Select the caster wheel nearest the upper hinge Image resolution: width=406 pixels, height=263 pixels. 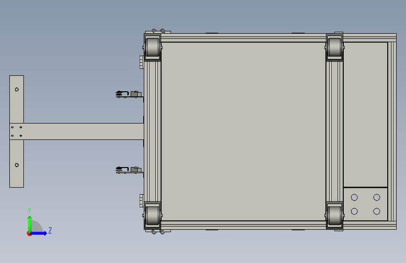pos(153,47)
